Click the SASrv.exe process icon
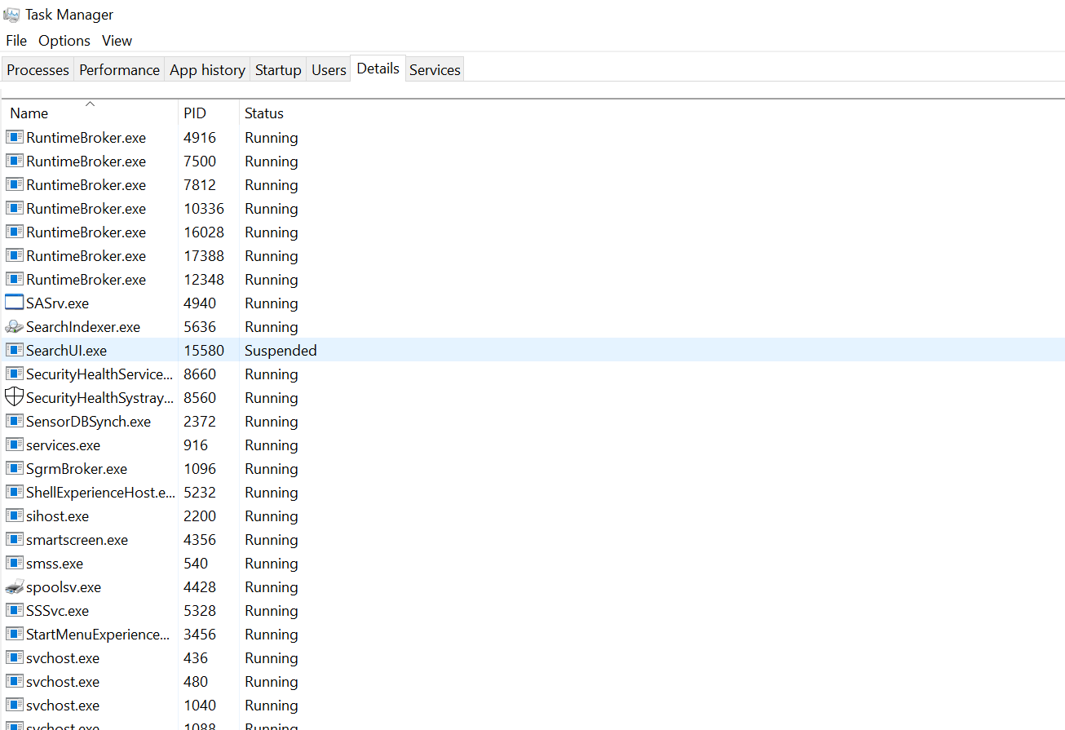This screenshot has height=730, width=1065. pyautogui.click(x=15, y=303)
